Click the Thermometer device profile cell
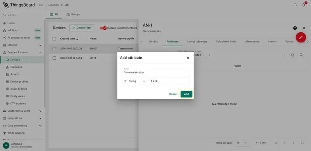The height and width of the screenshot is (151, 311). coord(125,49)
